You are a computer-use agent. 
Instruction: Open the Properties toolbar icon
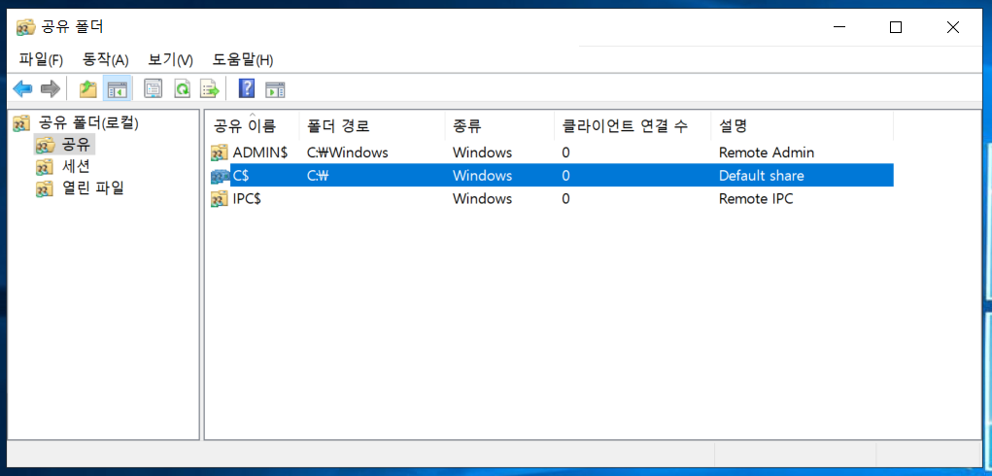[x=153, y=89]
